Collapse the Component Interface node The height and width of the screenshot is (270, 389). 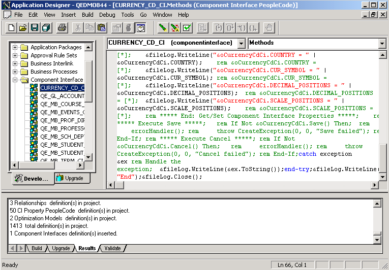(15, 80)
